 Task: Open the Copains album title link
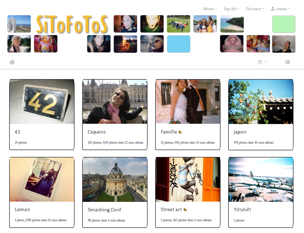97,132
